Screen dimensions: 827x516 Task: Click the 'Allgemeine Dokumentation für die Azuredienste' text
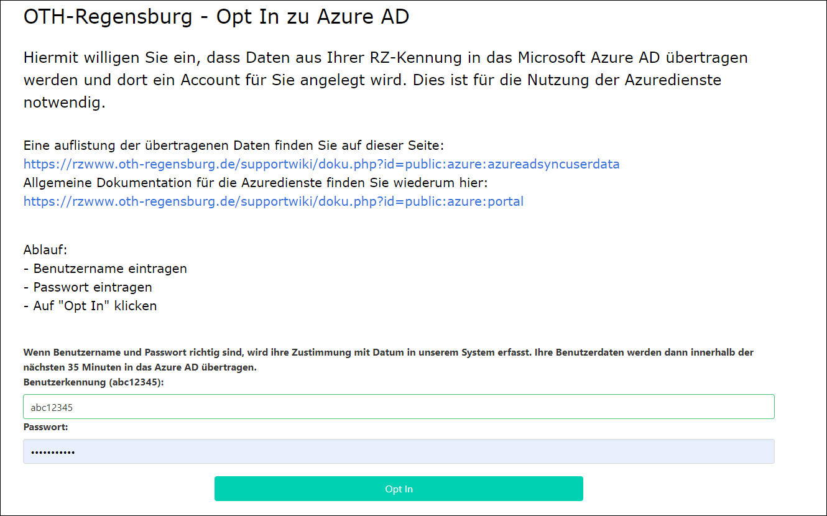click(x=256, y=183)
